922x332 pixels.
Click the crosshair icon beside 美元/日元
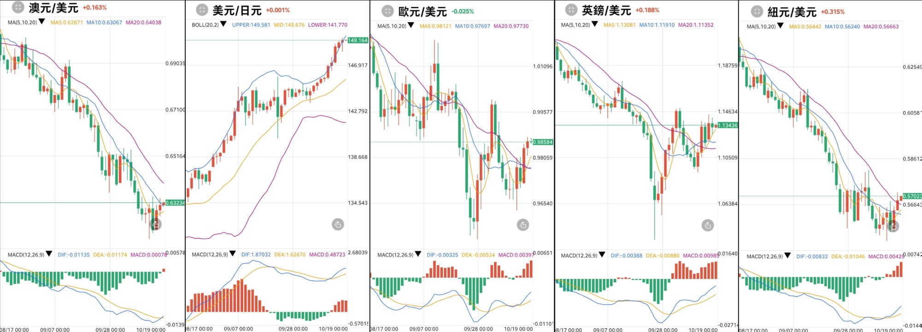point(202,10)
